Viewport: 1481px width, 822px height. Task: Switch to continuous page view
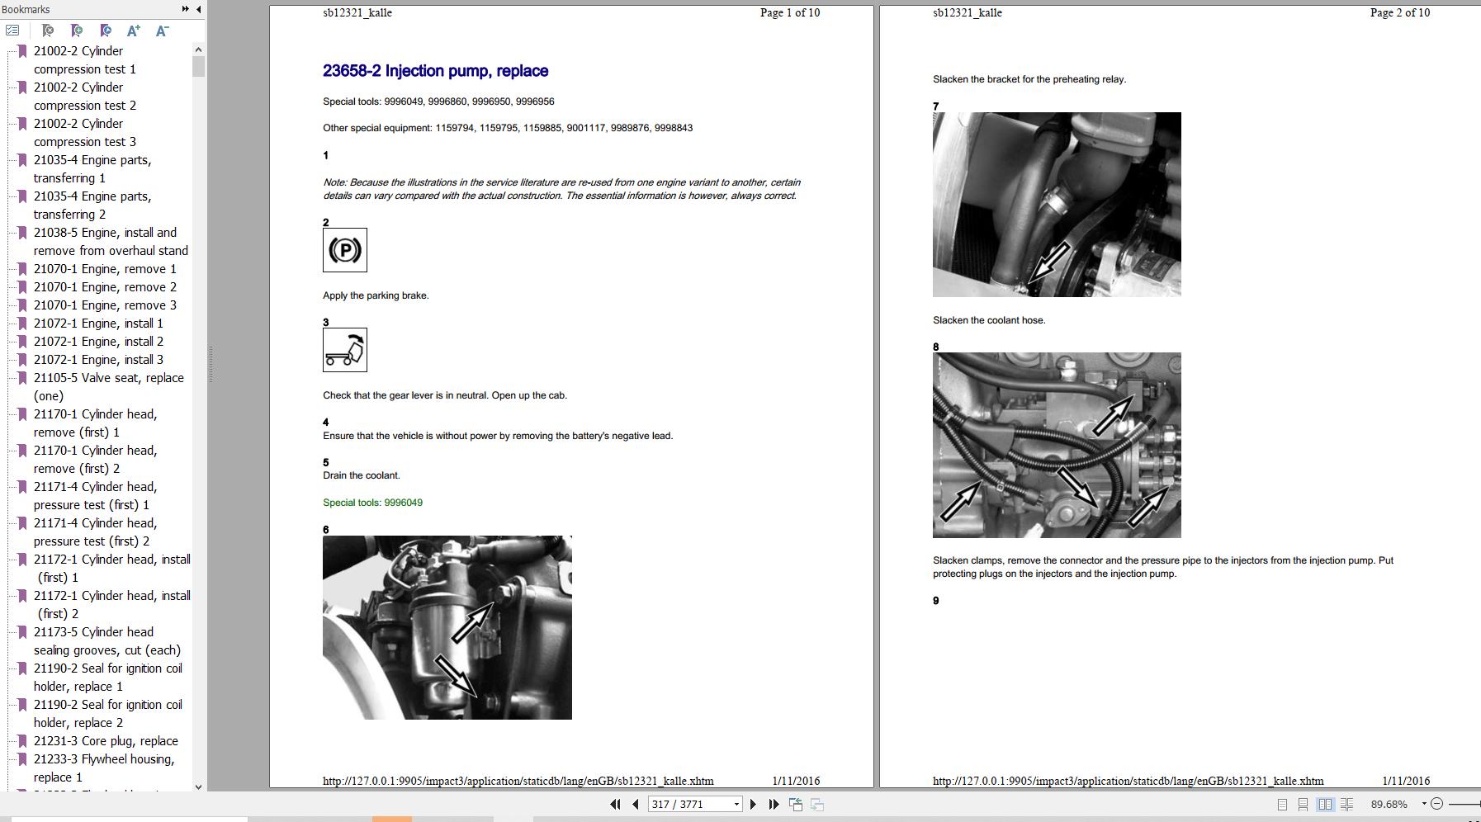pos(1303,804)
